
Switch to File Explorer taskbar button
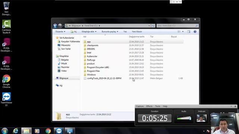pos(27,131)
